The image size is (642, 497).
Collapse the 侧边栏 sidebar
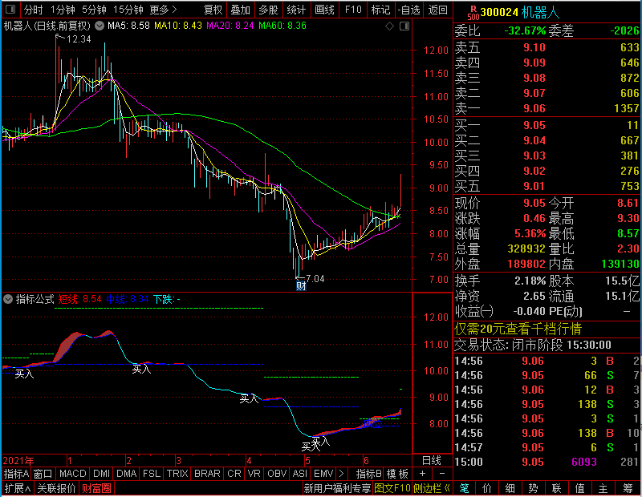[432, 488]
